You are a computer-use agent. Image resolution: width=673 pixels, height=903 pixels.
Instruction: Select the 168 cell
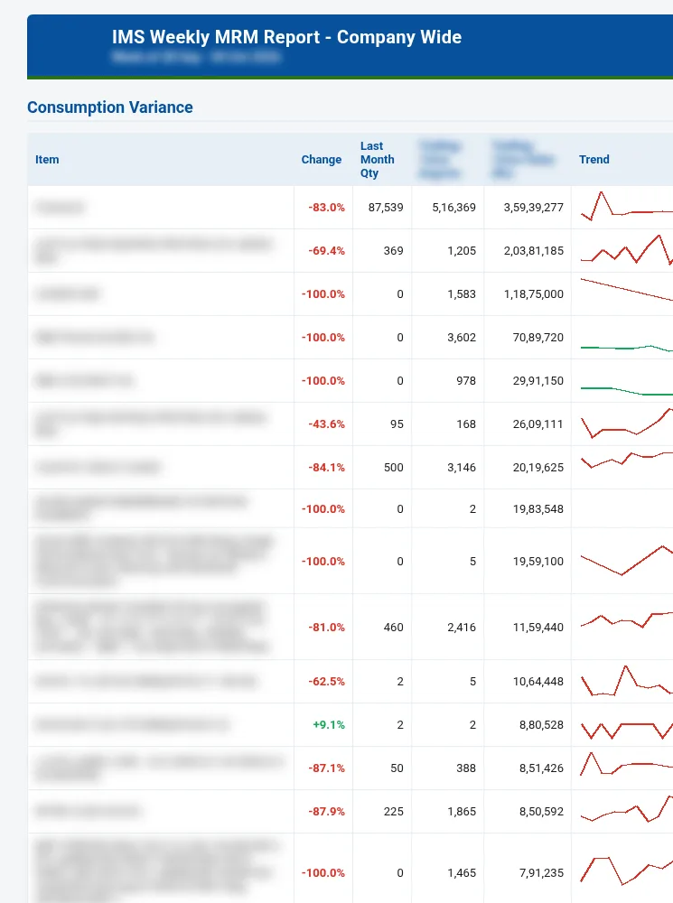[466, 424]
